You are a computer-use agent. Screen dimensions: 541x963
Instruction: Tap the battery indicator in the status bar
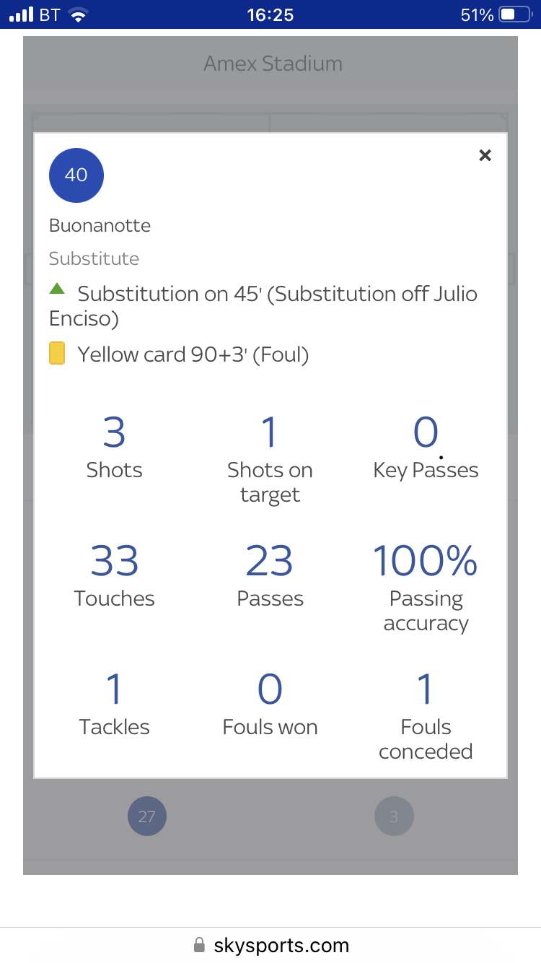515,14
